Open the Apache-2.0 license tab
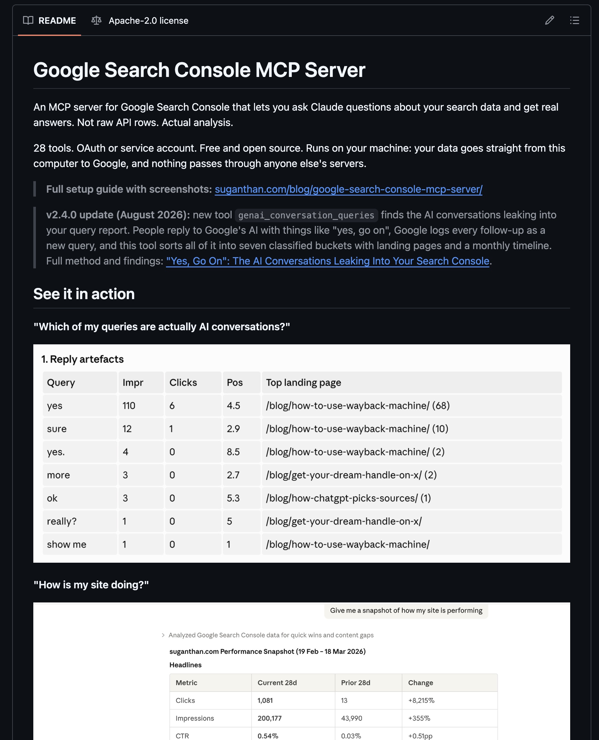This screenshot has width=599, height=740. (140, 21)
